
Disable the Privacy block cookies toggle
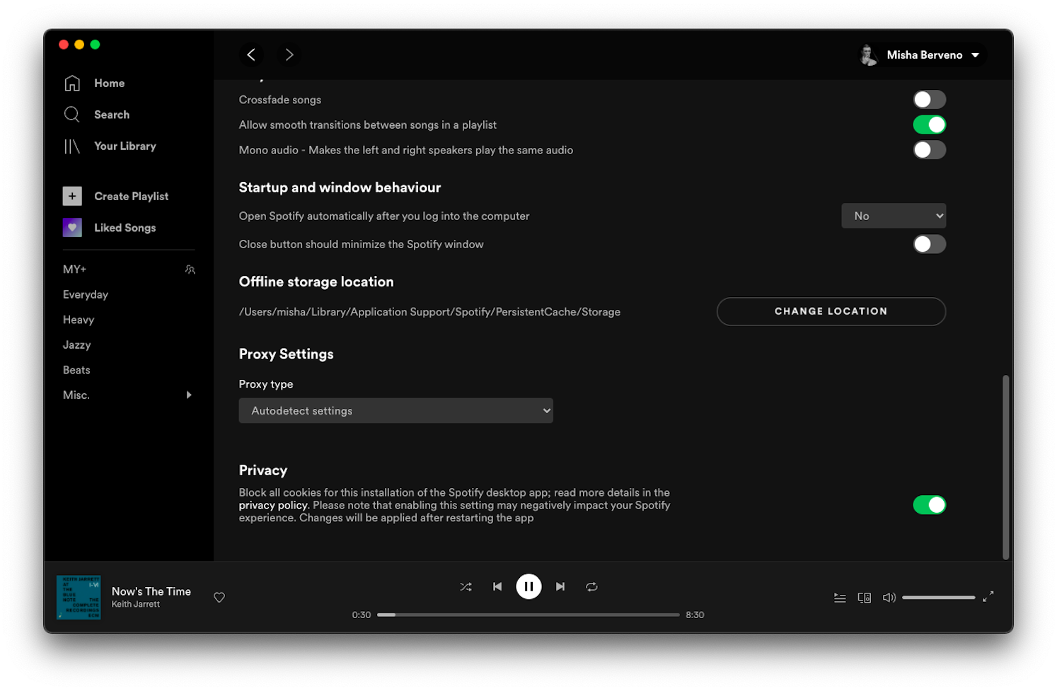929,505
